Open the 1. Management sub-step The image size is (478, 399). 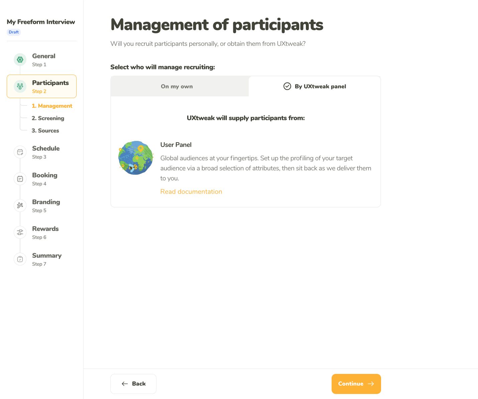[x=52, y=106]
